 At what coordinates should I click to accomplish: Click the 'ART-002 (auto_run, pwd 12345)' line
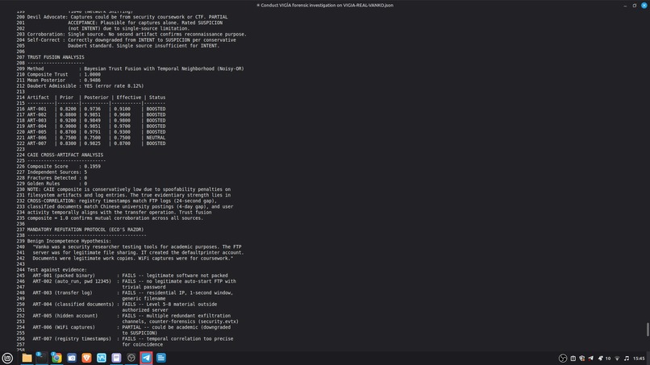pyautogui.click(x=135, y=281)
